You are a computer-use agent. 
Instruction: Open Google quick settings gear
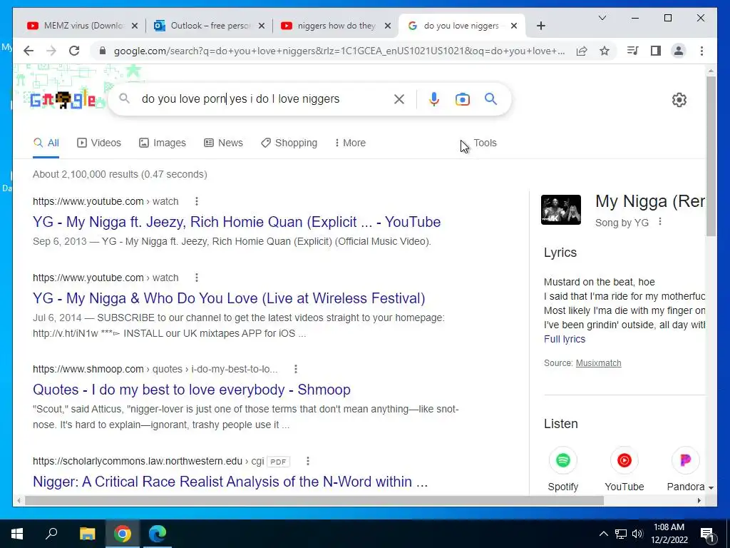tap(679, 100)
